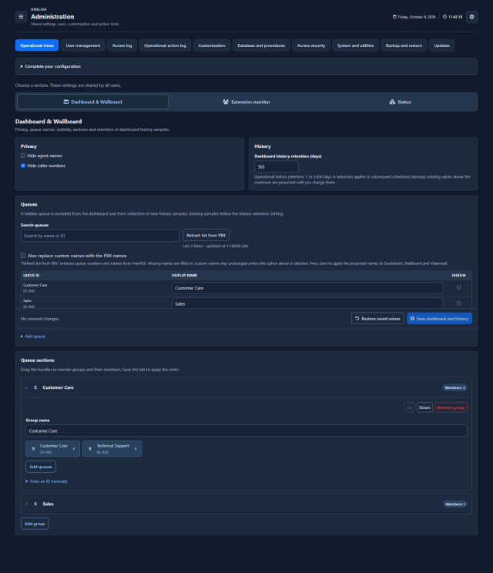
Task: Switch to the Customization tab
Action: pyautogui.click(x=212, y=45)
